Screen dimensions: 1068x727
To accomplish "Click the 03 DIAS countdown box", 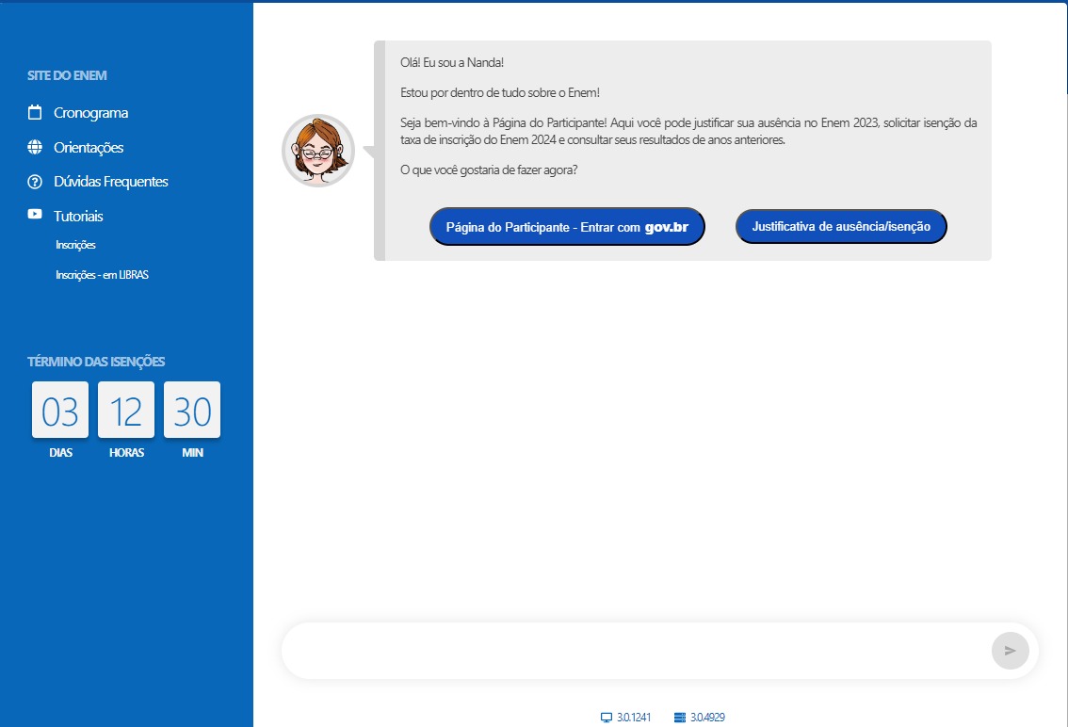I will (x=60, y=411).
